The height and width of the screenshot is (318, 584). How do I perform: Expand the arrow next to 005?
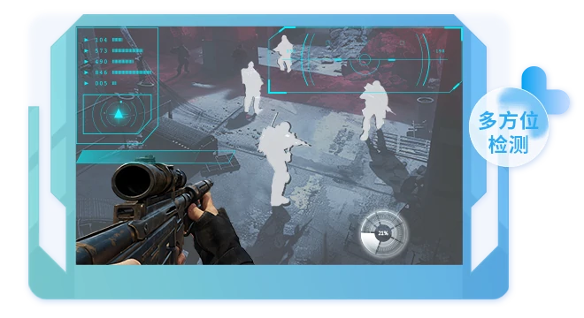(87, 83)
